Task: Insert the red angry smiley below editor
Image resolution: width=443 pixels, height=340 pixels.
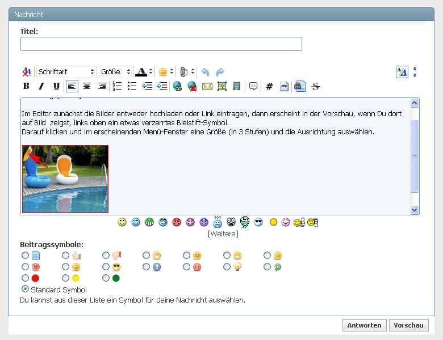Action: tap(177, 223)
